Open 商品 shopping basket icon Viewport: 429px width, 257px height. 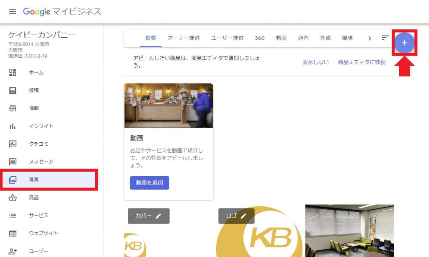click(13, 198)
